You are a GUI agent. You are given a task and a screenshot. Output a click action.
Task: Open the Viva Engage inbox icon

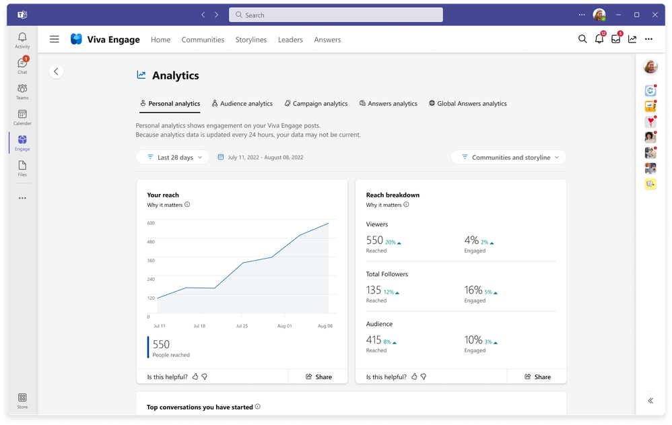[x=616, y=39]
